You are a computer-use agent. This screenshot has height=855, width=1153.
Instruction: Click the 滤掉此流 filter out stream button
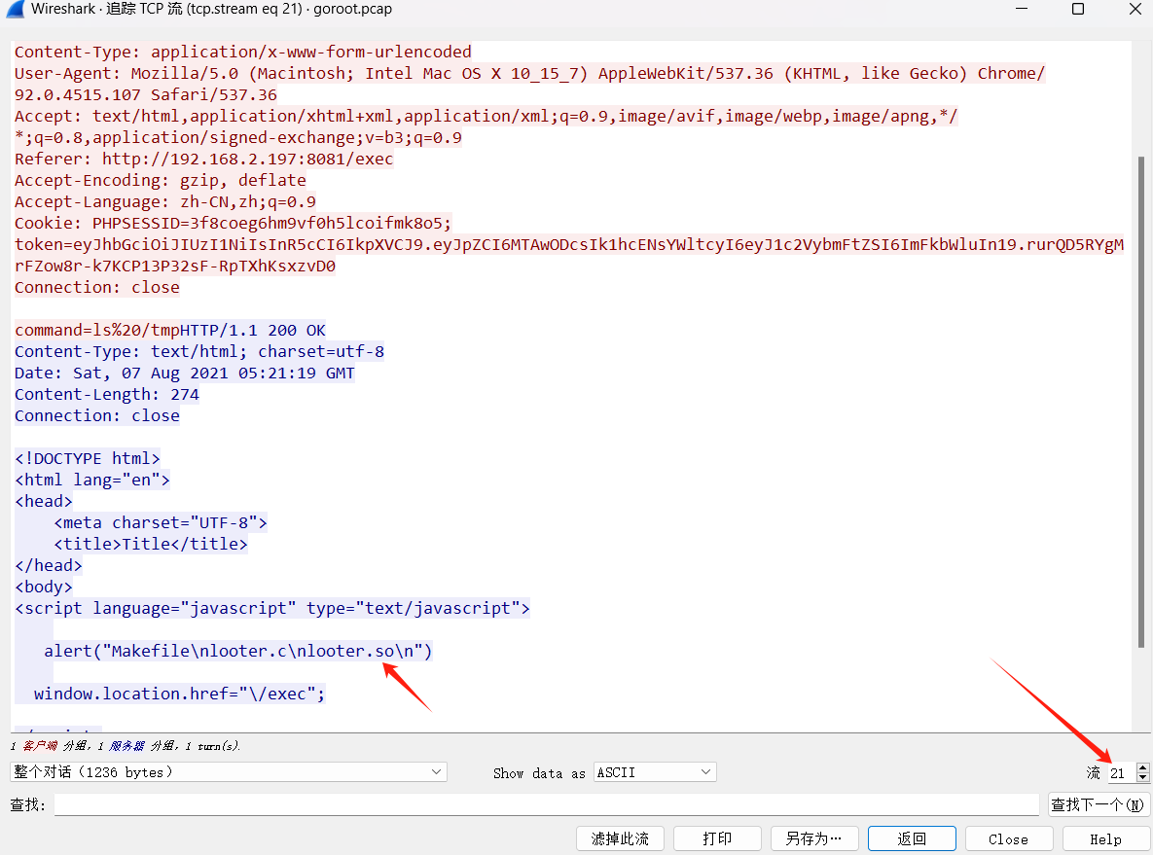pyautogui.click(x=620, y=838)
